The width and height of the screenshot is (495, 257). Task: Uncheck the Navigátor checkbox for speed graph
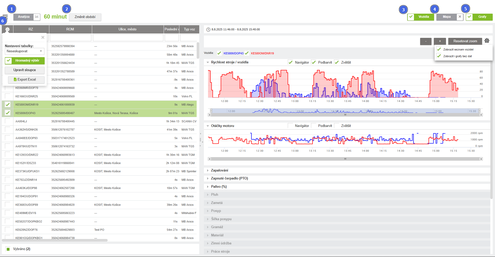point(291,62)
